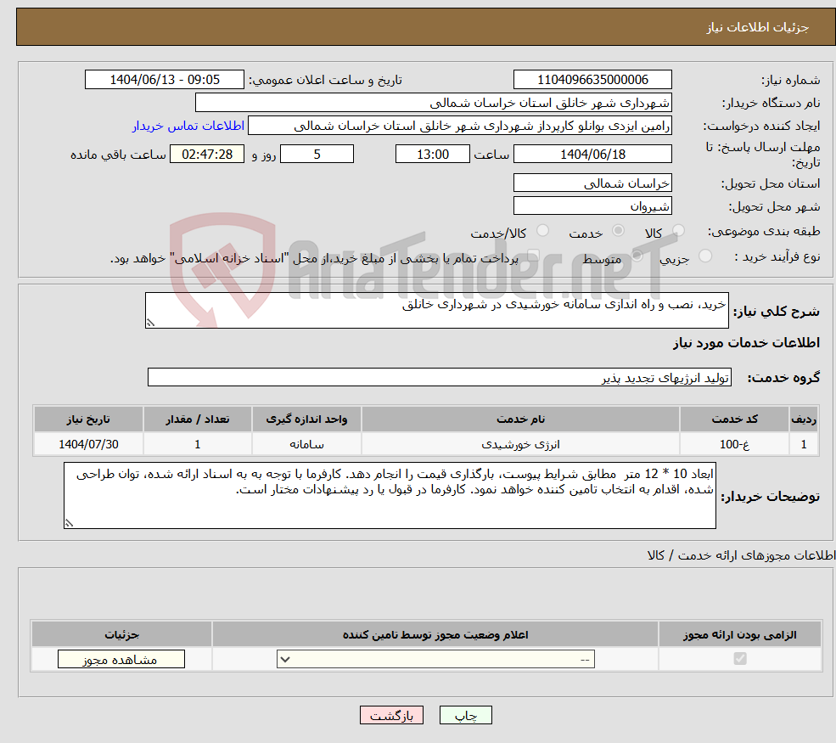Click the announcement date field 1404/06/13 - 09:05
Image resolution: width=836 pixels, height=743 pixels.
coord(164,80)
